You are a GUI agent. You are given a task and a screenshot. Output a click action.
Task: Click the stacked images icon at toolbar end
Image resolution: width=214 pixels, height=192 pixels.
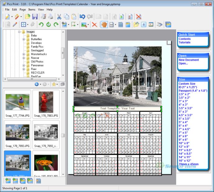(168, 25)
